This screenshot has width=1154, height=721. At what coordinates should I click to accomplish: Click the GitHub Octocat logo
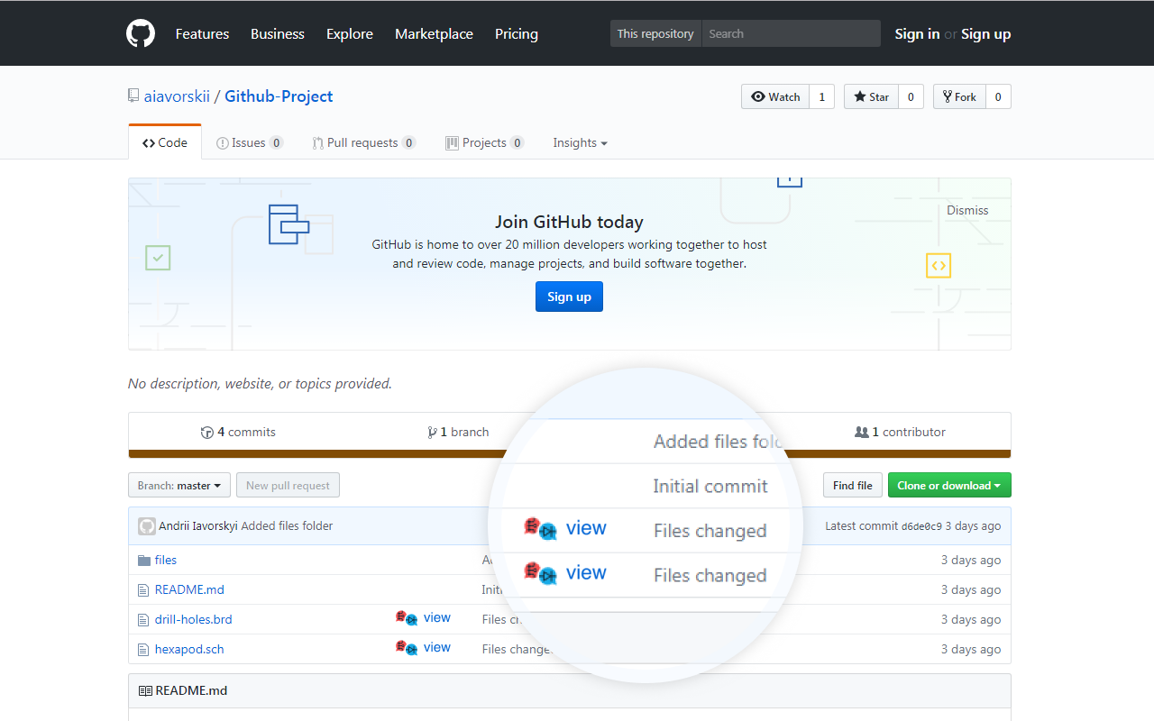(141, 32)
